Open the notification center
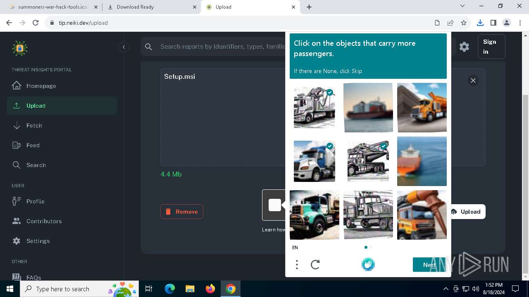529x297 pixels. tap(515, 289)
